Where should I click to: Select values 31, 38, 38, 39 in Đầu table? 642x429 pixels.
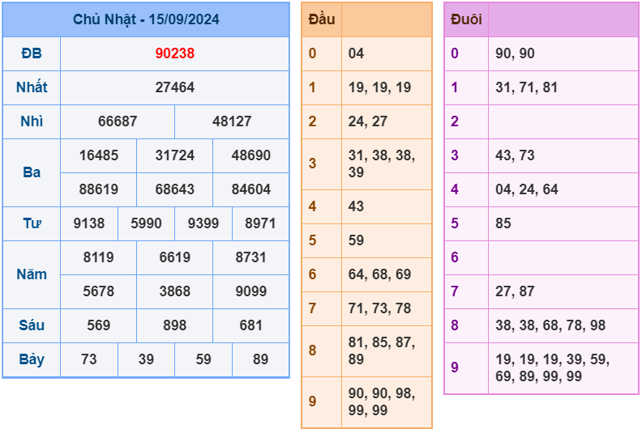(382, 164)
